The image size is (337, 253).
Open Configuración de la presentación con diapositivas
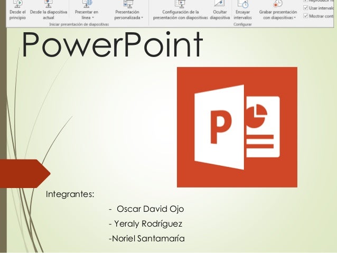pyautogui.click(x=180, y=11)
